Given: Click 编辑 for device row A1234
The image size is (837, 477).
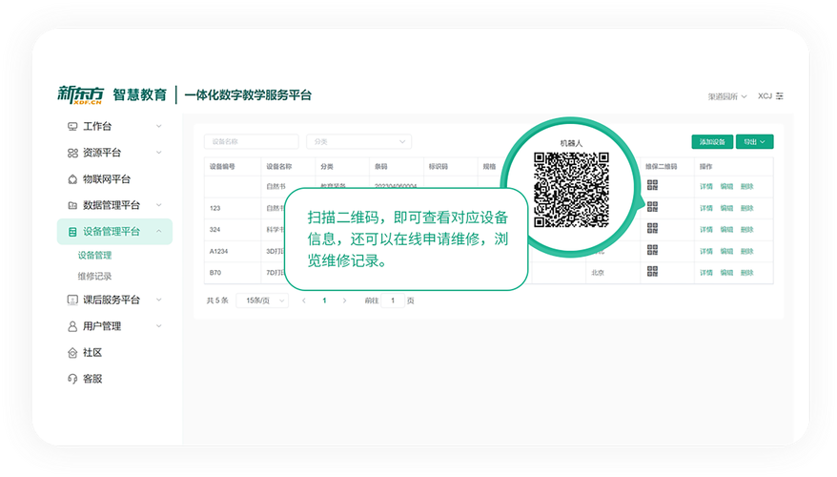Looking at the screenshot, I should click(726, 251).
